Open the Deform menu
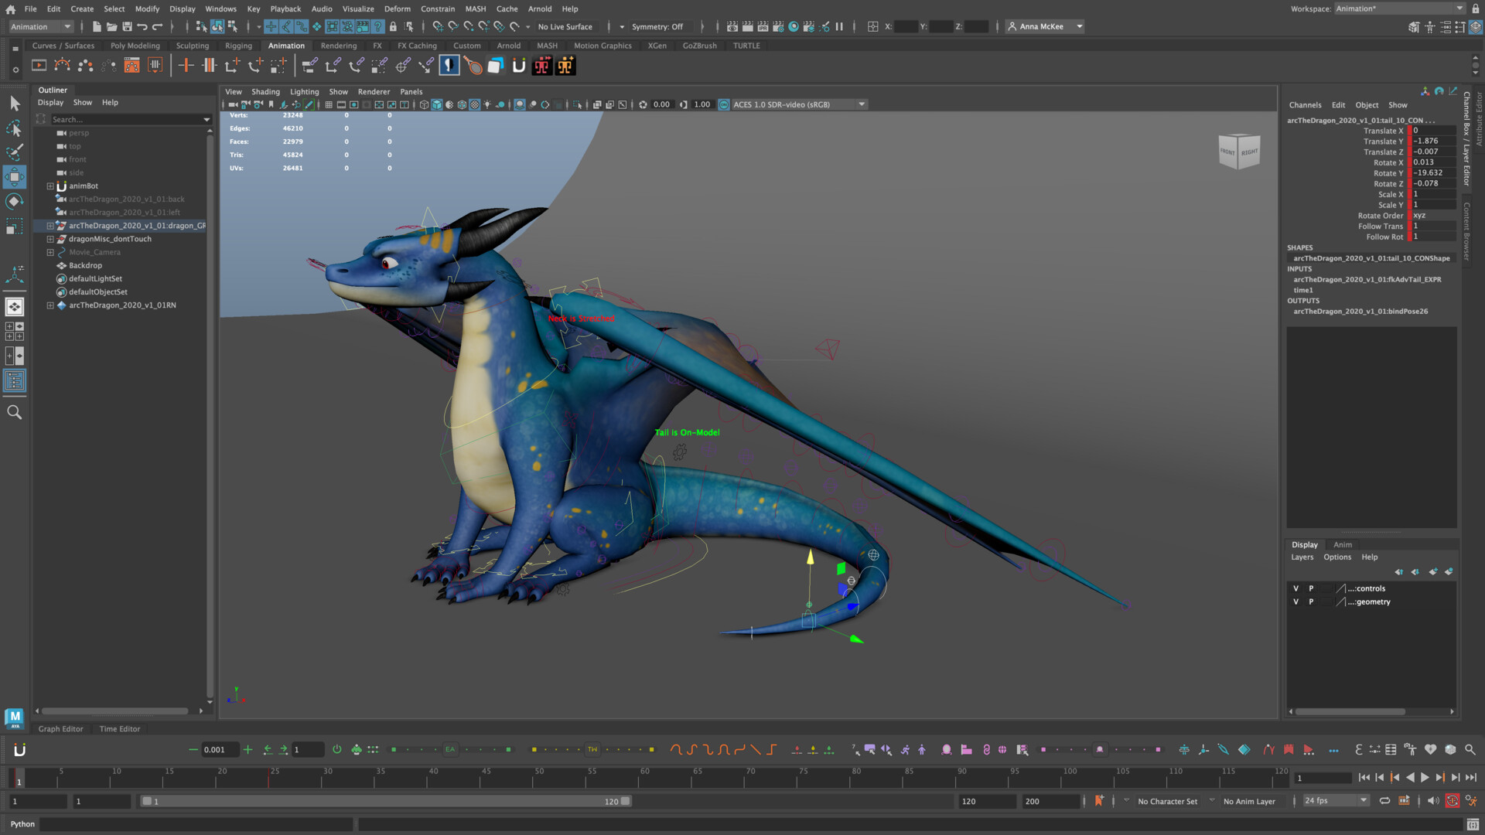Viewport: 1485px width, 835px height. point(397,9)
